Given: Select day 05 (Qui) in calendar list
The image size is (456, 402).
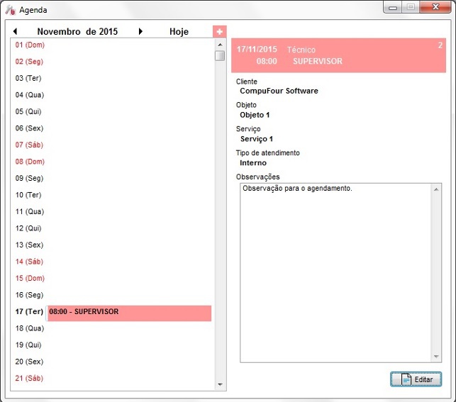Looking at the screenshot, I should pos(29,111).
